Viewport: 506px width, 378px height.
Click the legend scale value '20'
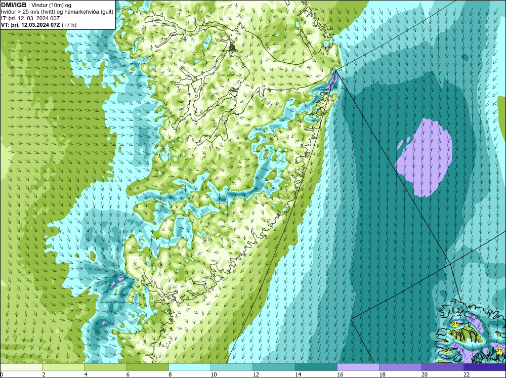point(425,374)
